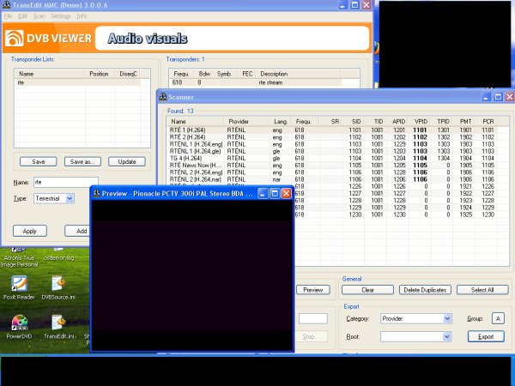Select the row with SID 1227
The image size is (515, 386).
click(396, 193)
